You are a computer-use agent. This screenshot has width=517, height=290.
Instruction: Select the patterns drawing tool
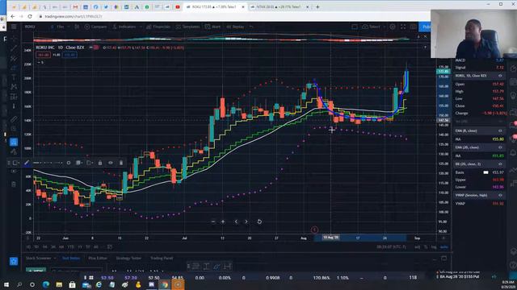(x=14, y=86)
